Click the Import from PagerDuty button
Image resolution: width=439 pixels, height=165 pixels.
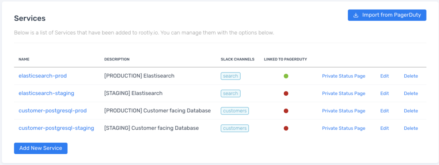(x=387, y=15)
